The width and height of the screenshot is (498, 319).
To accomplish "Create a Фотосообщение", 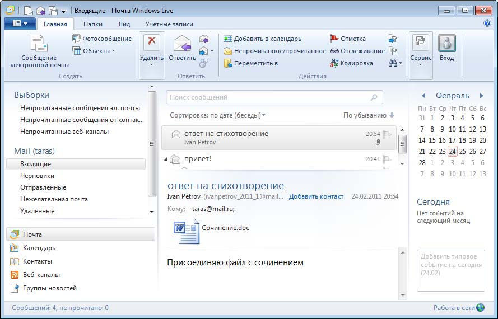I will tap(102, 39).
